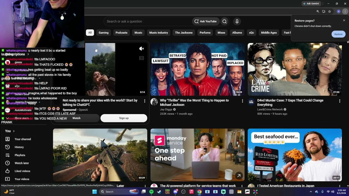Screen dimensions: 349x196
Task: Open Wi-Fi network settings in system tray
Action: click(x=328, y=192)
